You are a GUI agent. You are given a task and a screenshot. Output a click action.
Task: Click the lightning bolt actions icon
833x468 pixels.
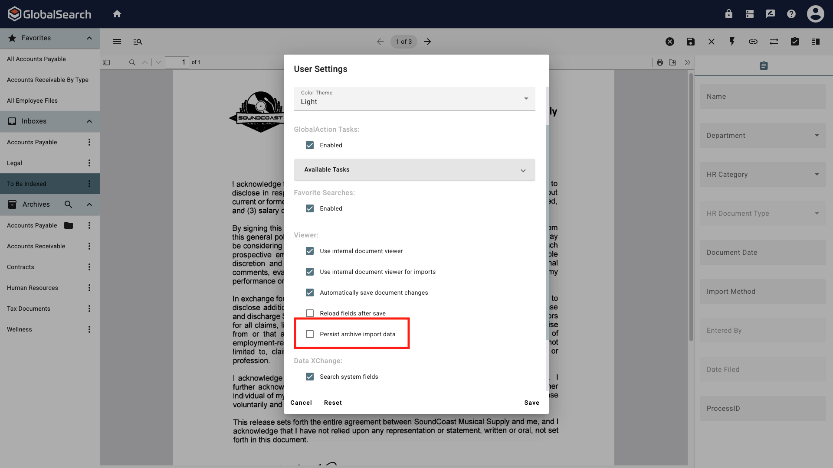coord(732,42)
